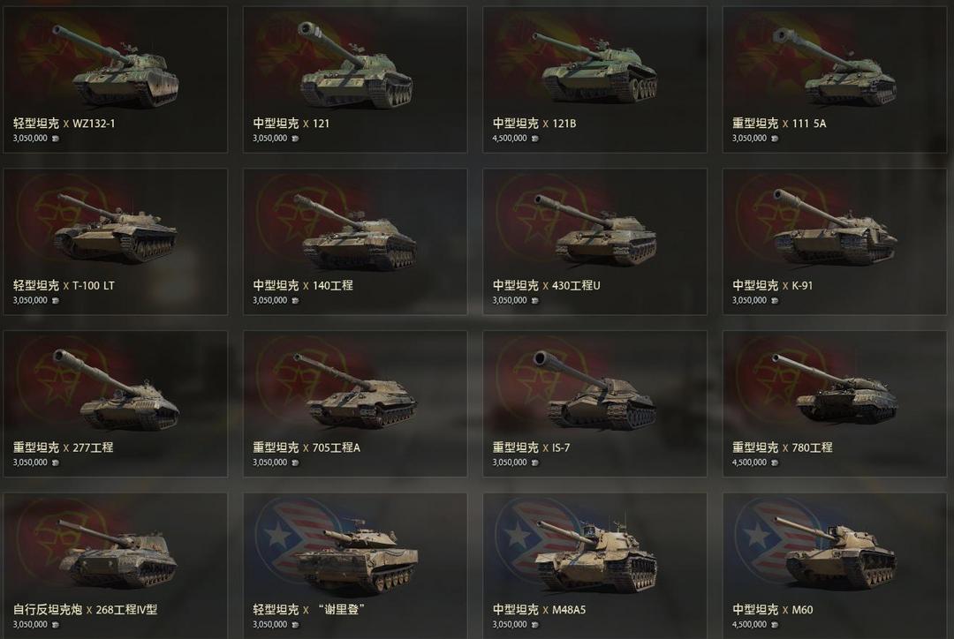Image resolution: width=954 pixels, height=639 pixels.
Task: Click the 4,500,000 price on 121B
Action: (x=510, y=139)
